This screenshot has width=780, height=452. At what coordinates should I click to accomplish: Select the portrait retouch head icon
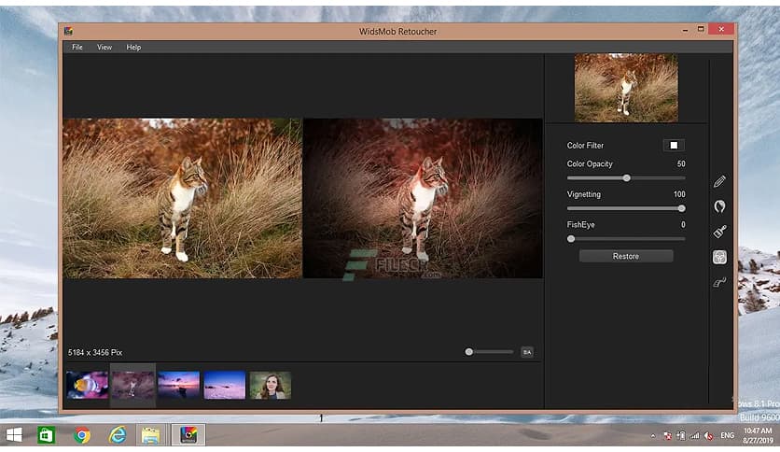point(719,206)
